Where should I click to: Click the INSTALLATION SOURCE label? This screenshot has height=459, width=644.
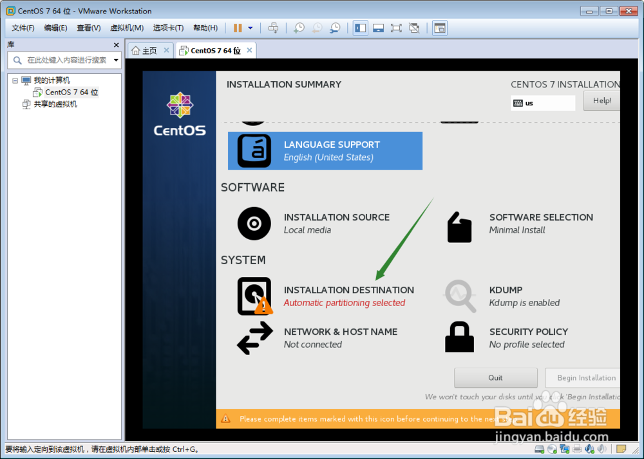(x=337, y=217)
